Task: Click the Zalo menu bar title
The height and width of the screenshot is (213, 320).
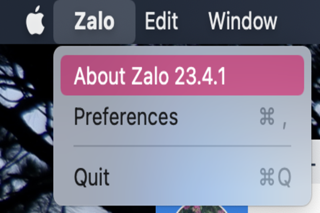Action: tap(94, 21)
